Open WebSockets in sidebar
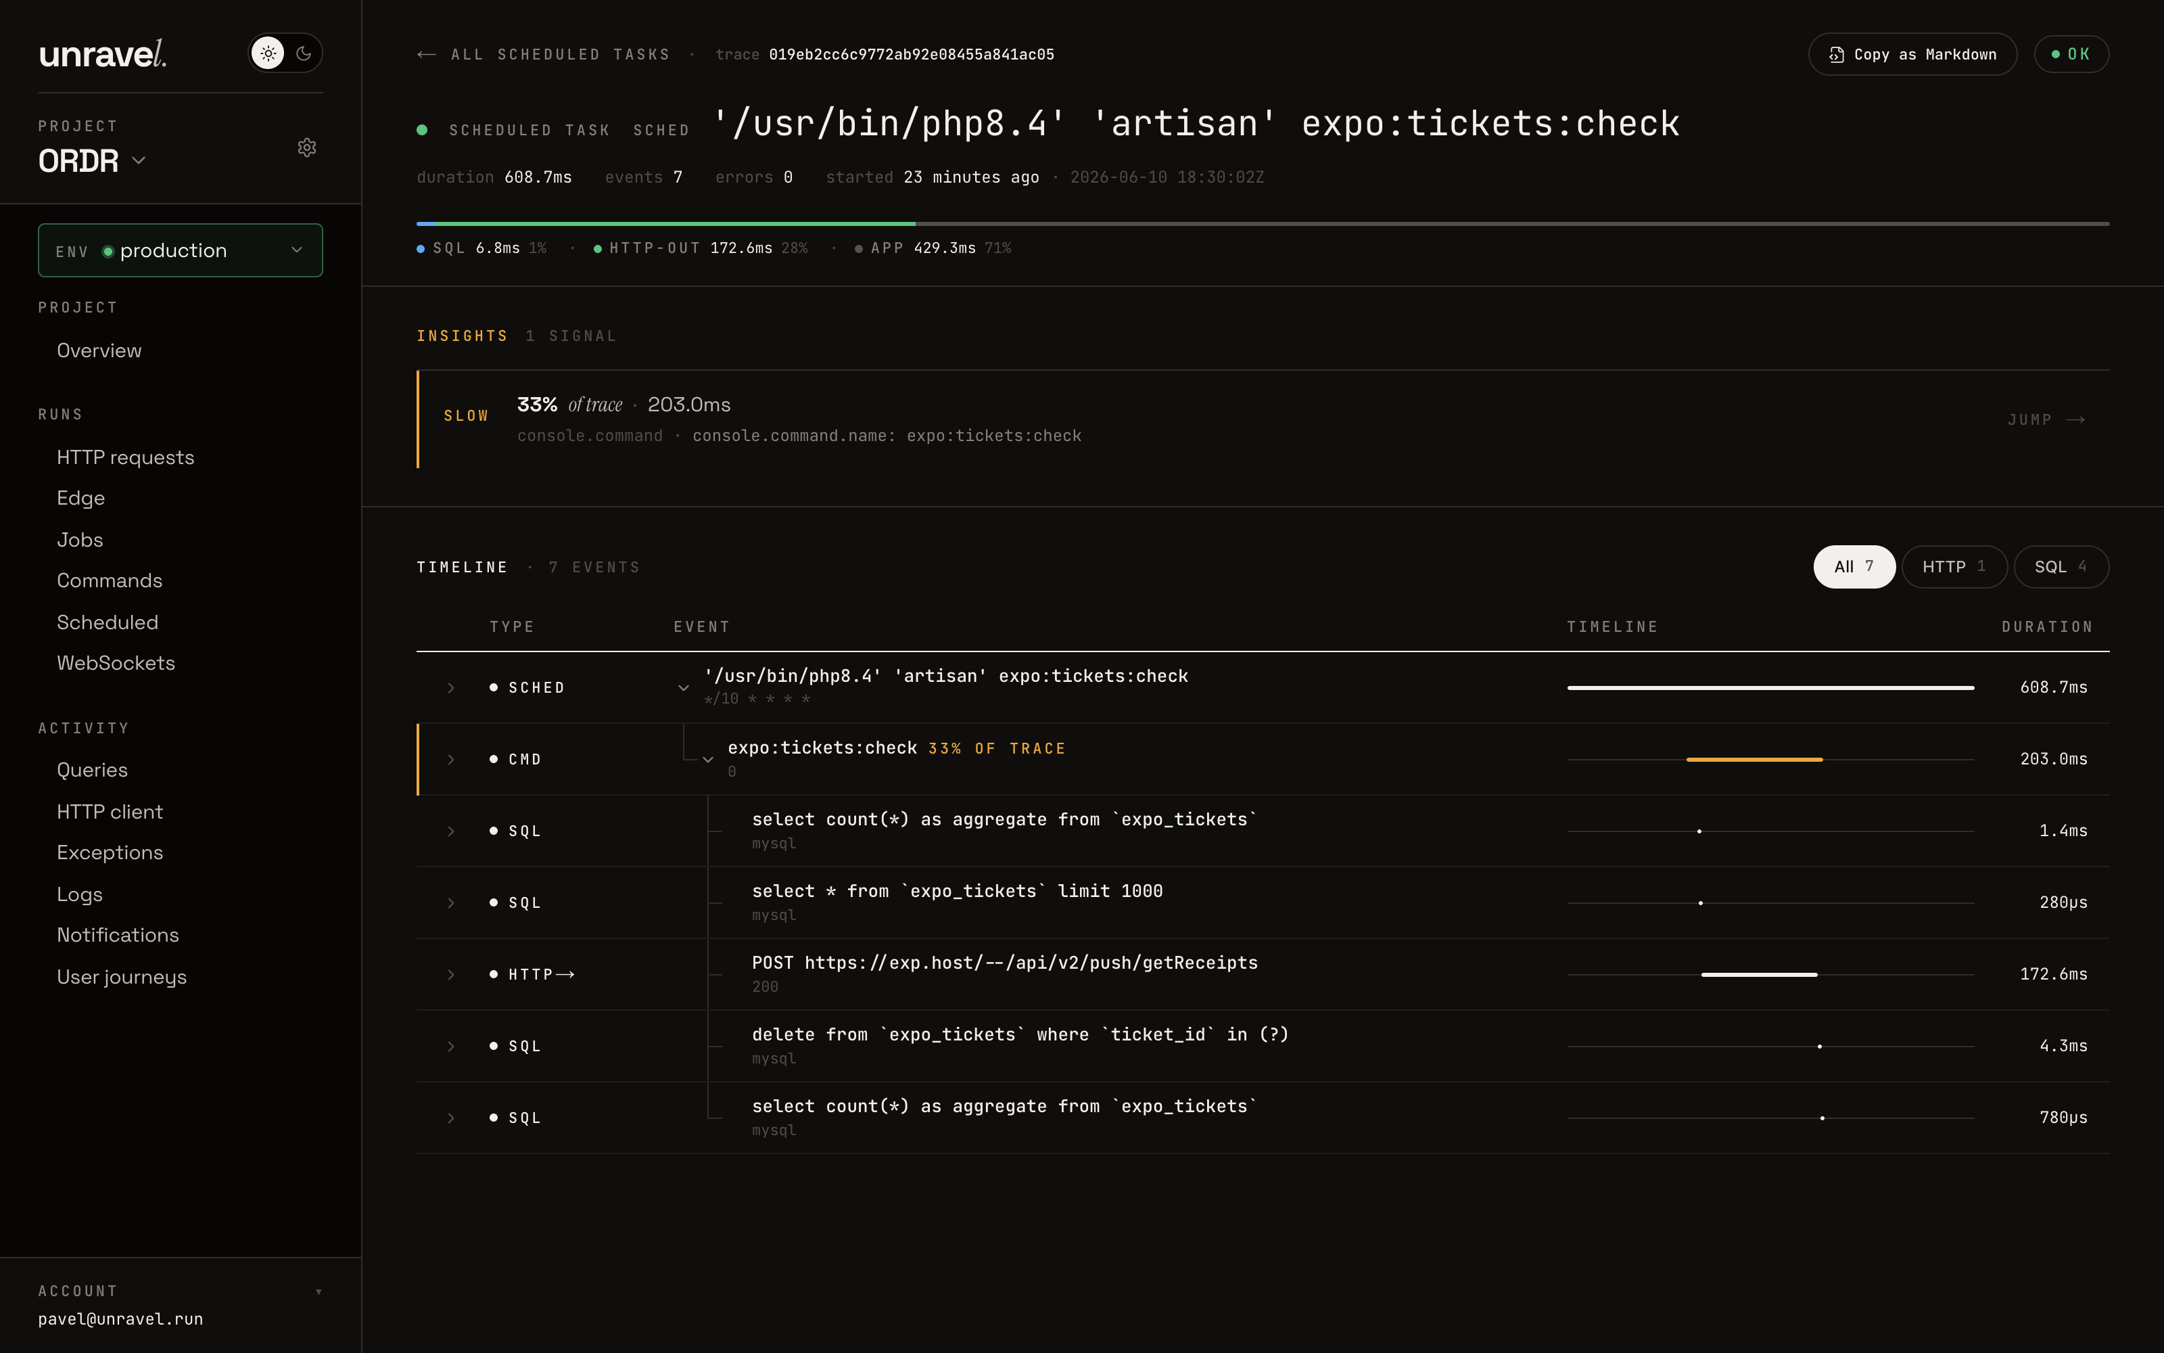The width and height of the screenshot is (2164, 1353). click(116, 663)
